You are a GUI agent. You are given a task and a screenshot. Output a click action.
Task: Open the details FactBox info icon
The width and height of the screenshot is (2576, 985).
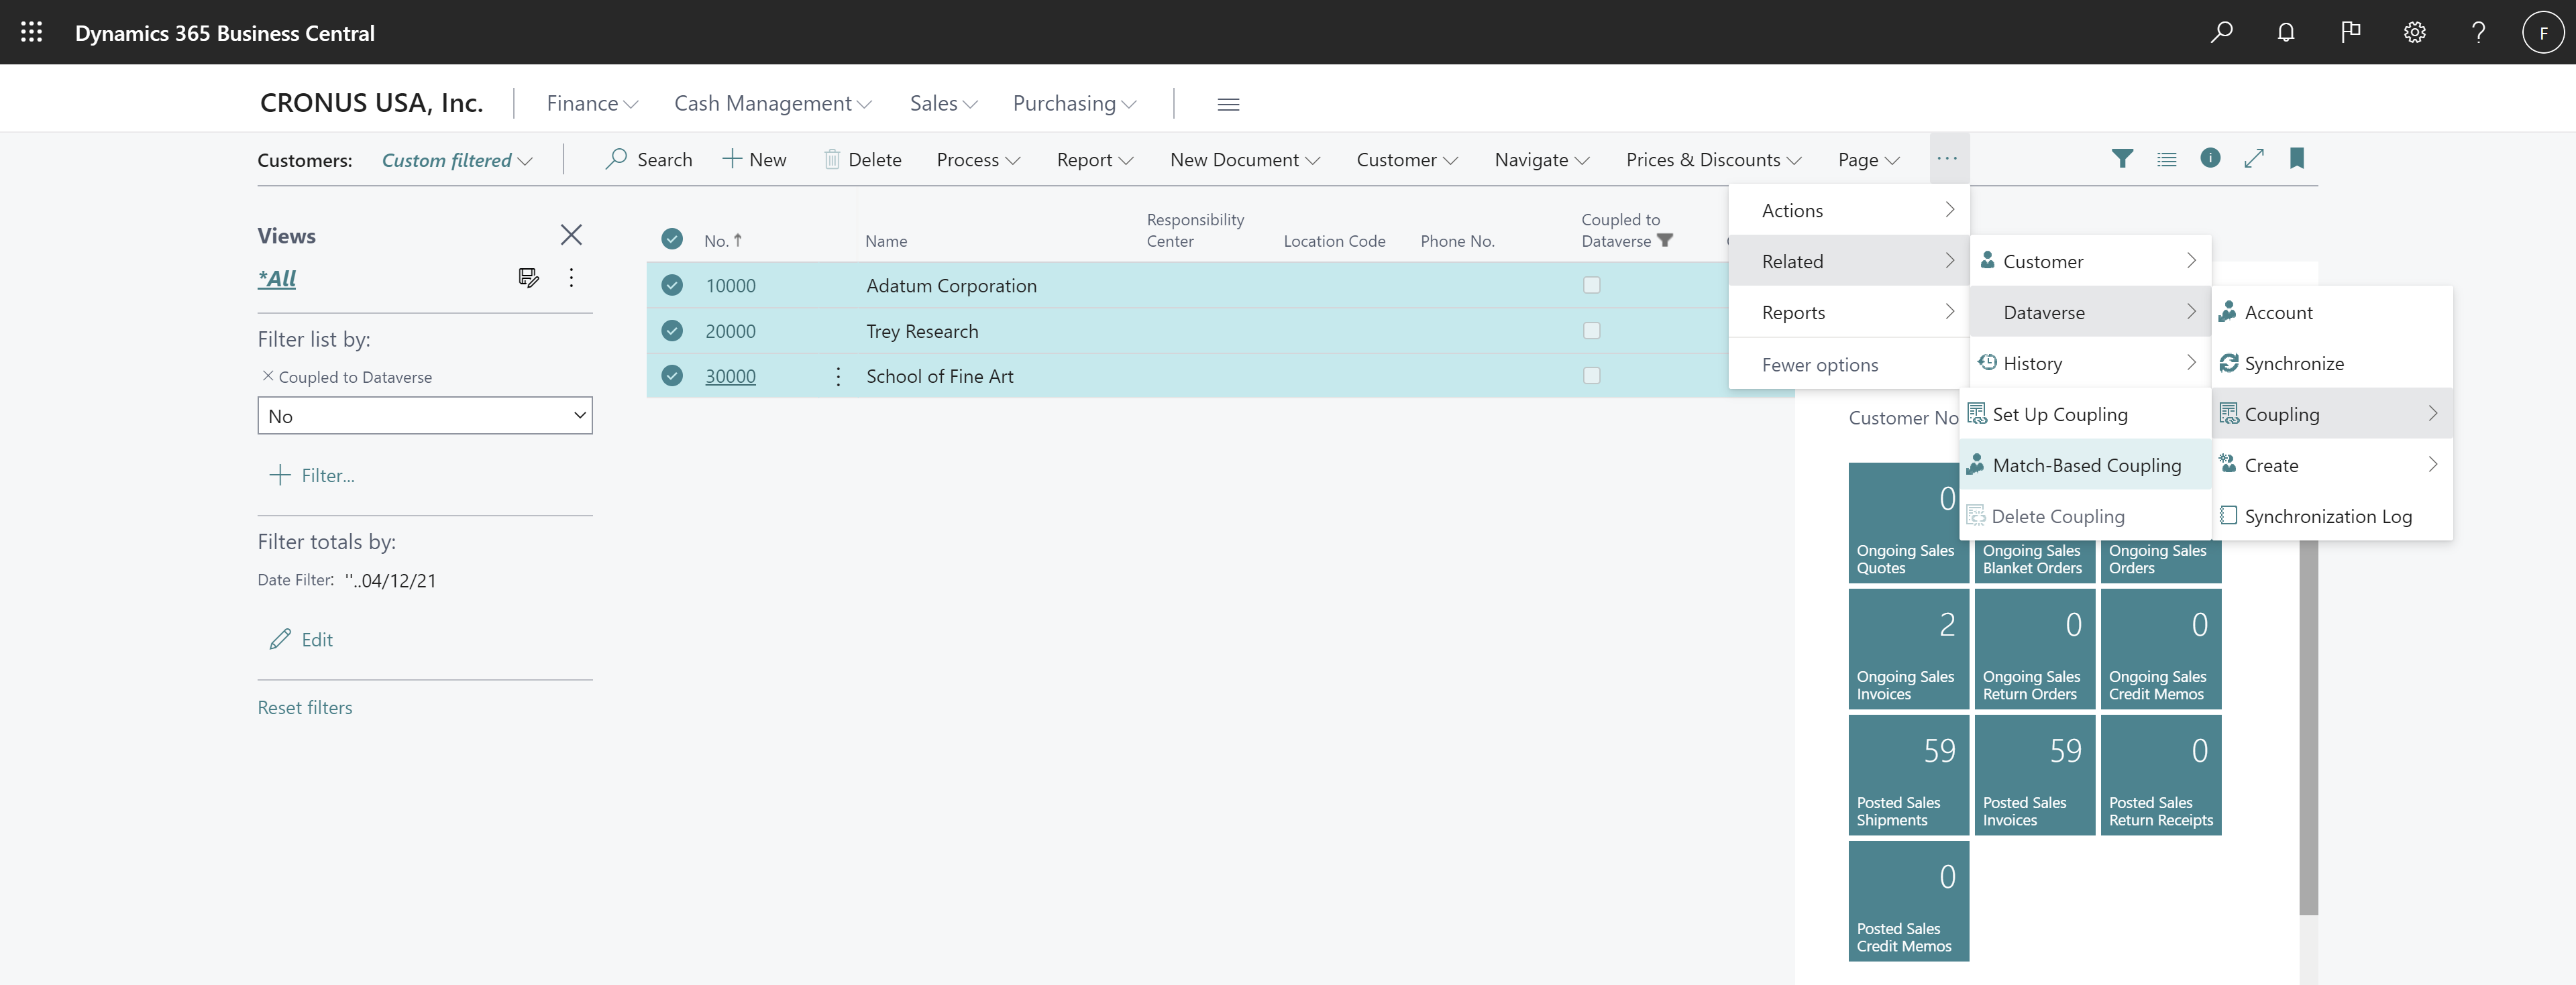[2210, 159]
